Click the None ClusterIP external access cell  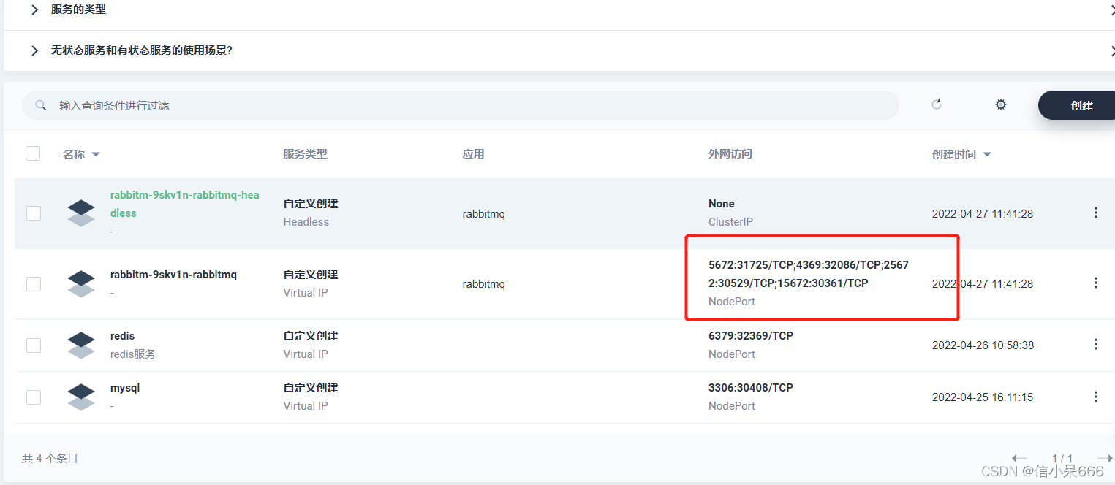tap(730, 213)
